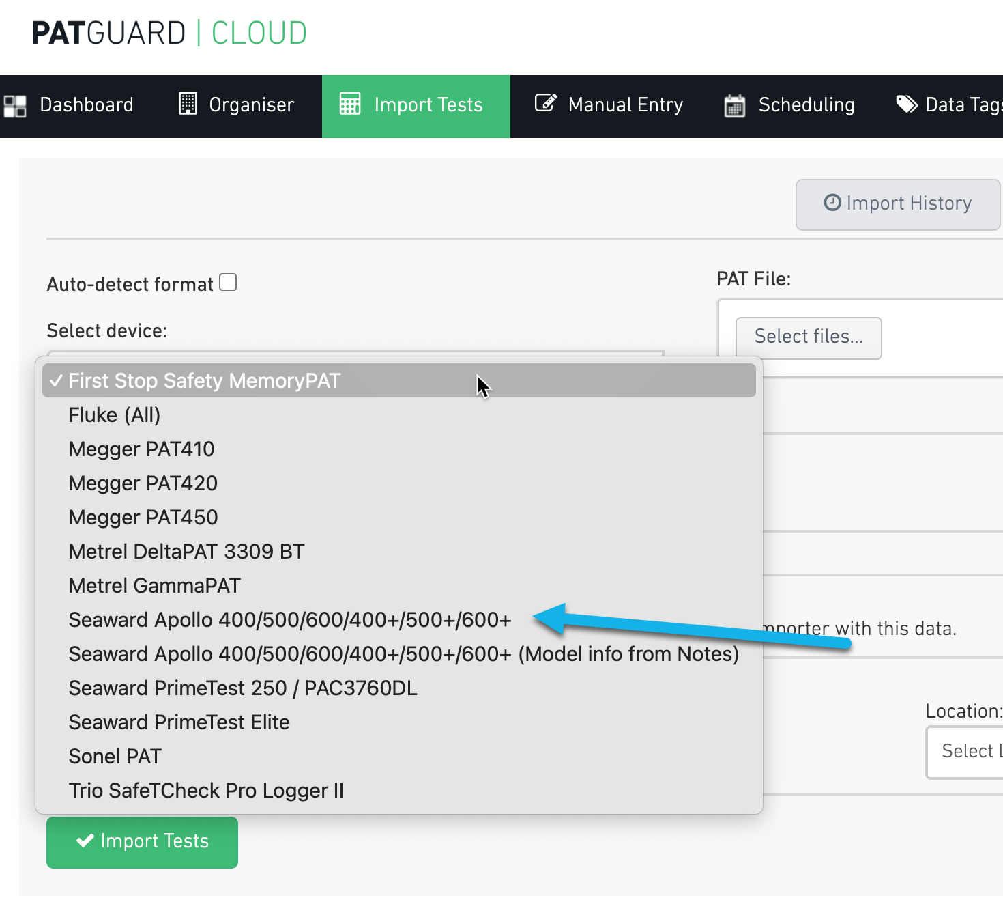Click the clock icon in Import History
1003x915 pixels.
[832, 202]
